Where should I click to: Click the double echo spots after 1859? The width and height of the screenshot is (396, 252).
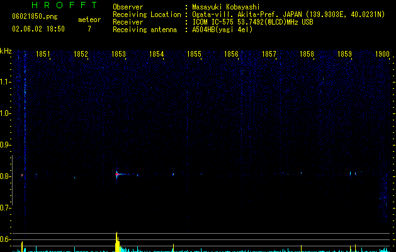(353, 173)
